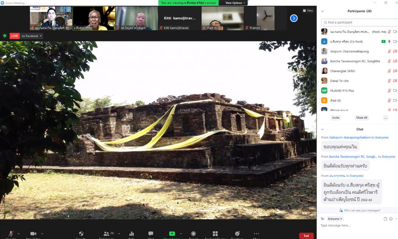Toggle mute for Buncha Tawanwongsri

coord(389,61)
